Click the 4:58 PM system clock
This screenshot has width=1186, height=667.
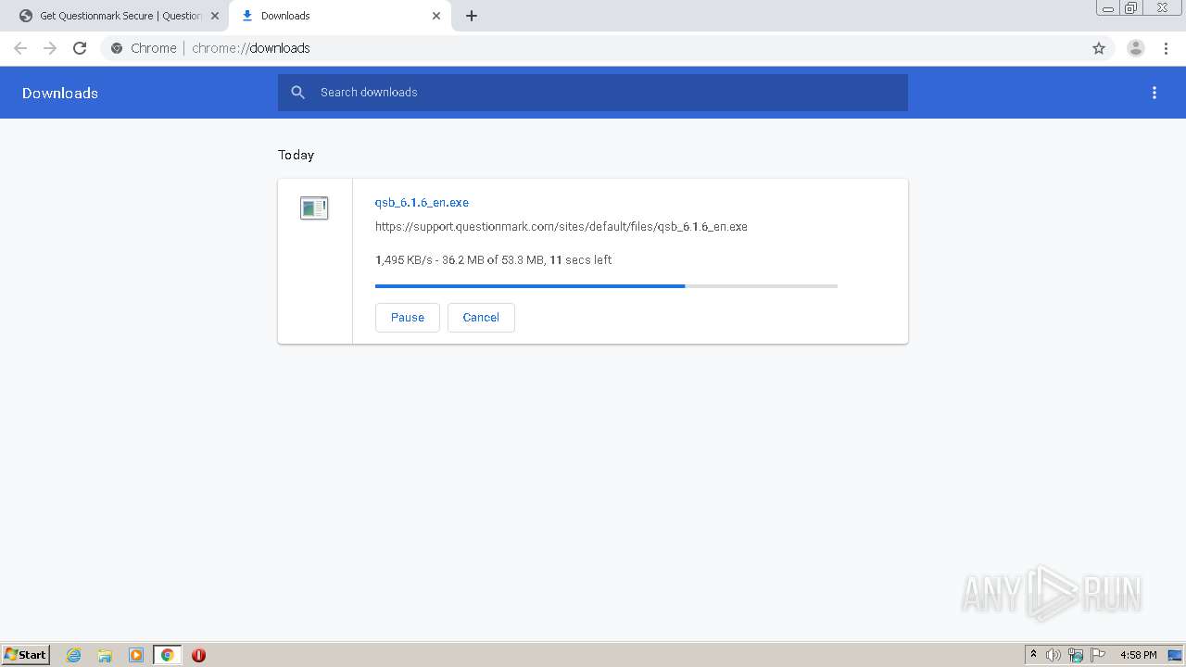[x=1138, y=655]
